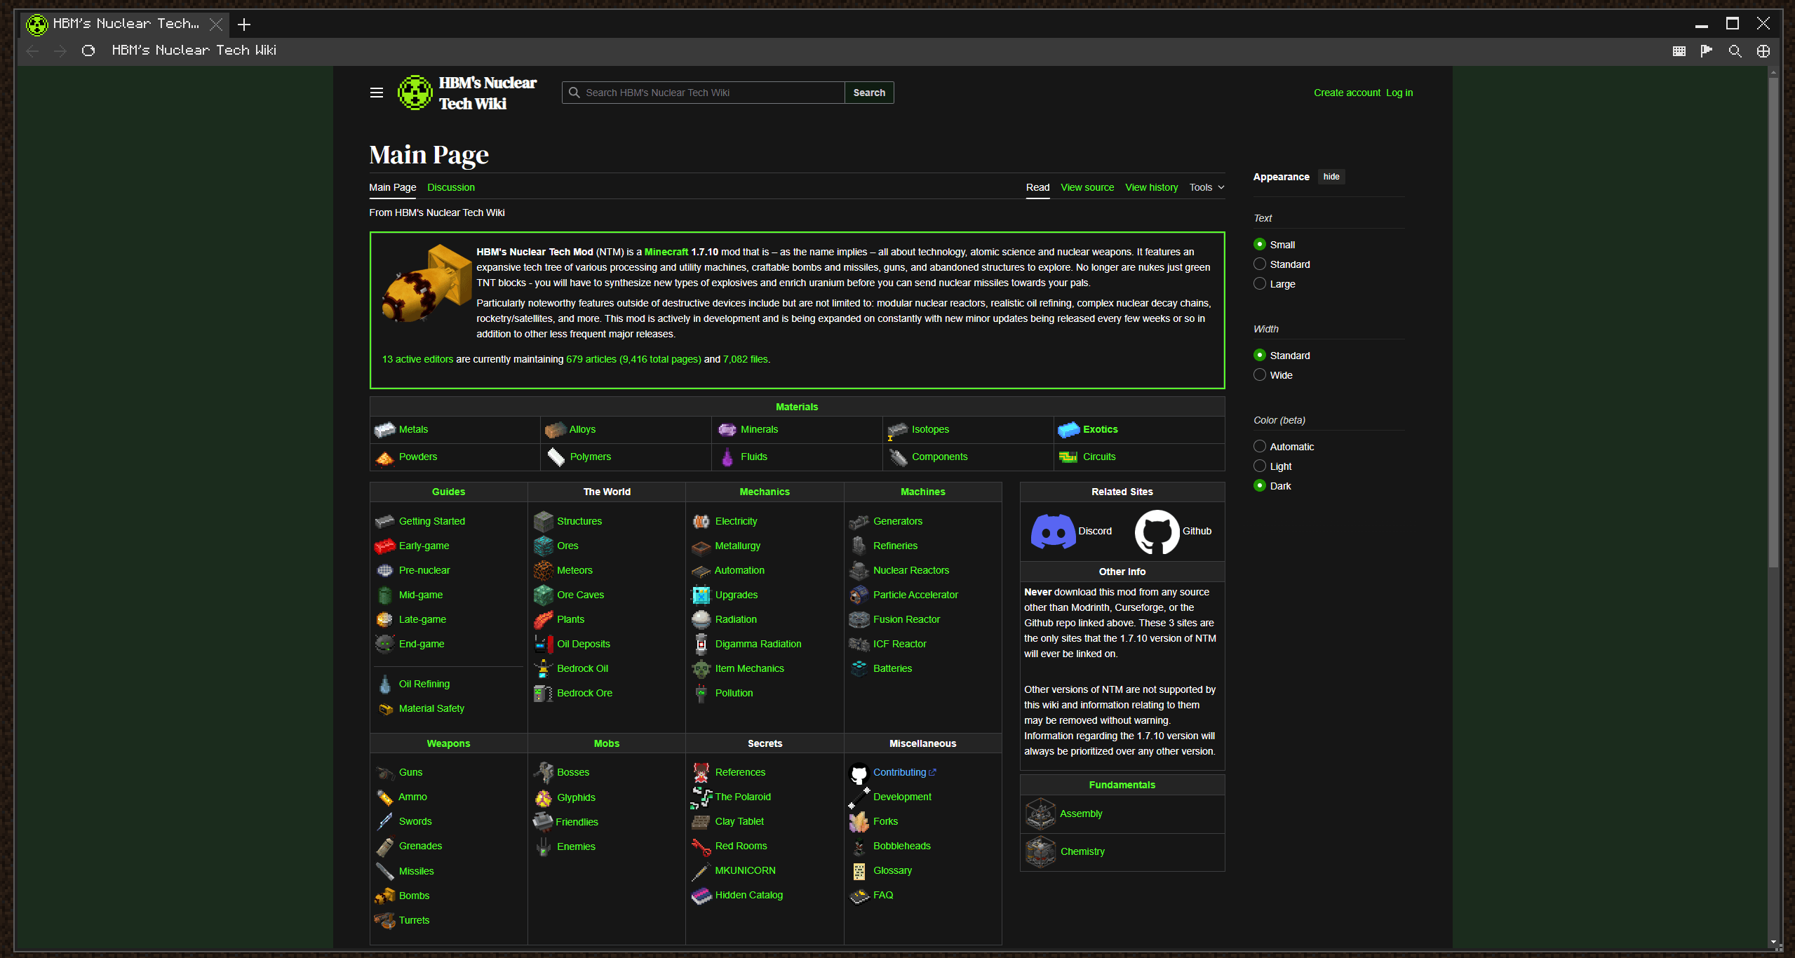
Task: Click the Fluids purple flask icon
Action: point(727,457)
